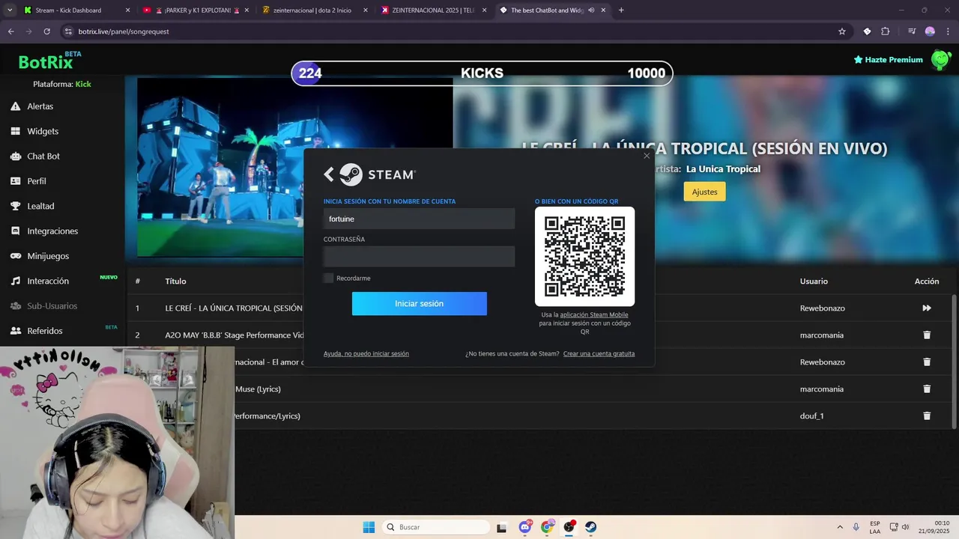Viewport: 959px width, 539px height.
Task: Click the Ajustes button
Action: tap(704, 192)
